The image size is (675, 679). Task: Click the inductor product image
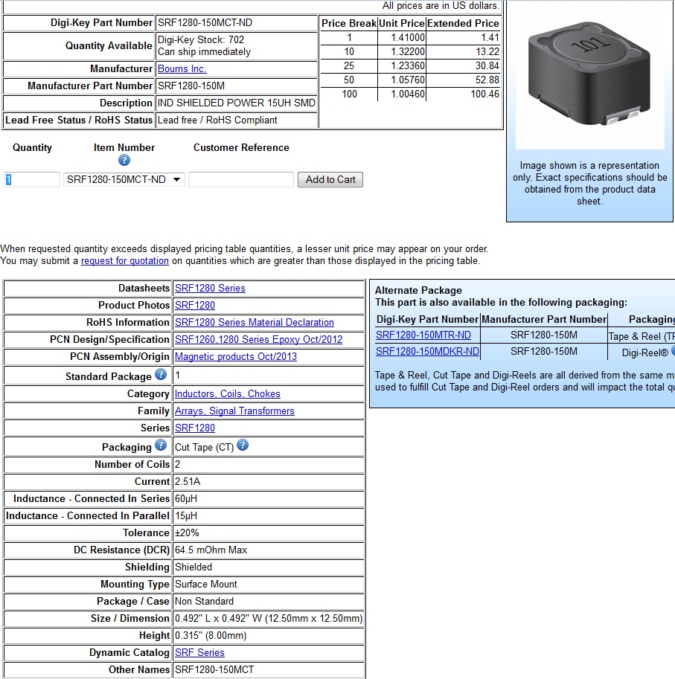tap(589, 76)
